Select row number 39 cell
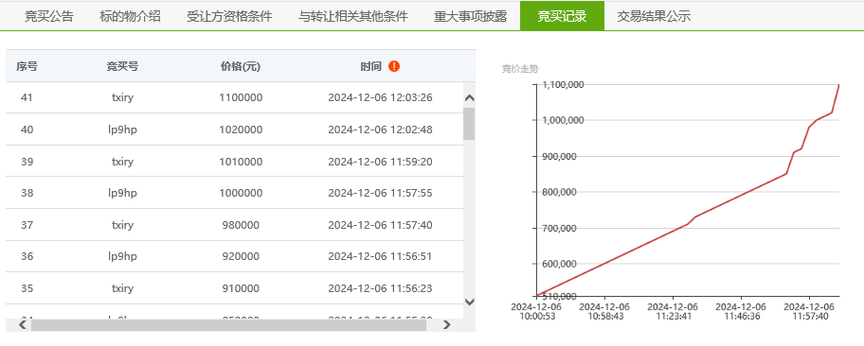 [27, 162]
